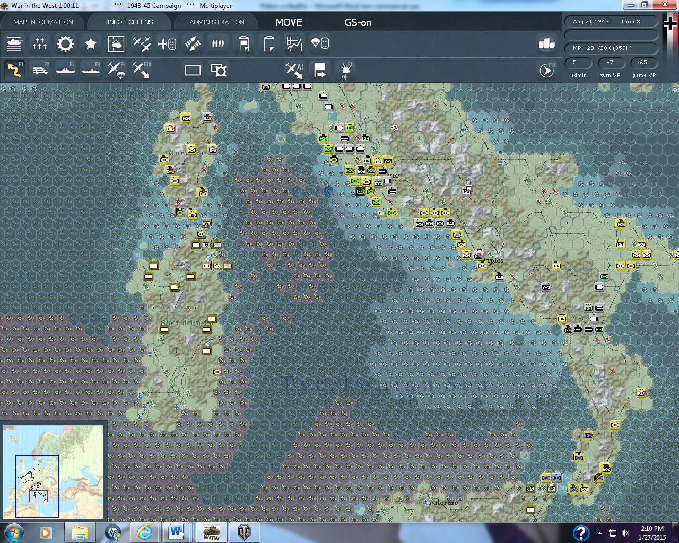Open the ground Order of Battle screen
Viewport: 679px width, 543px height.
pos(14,43)
